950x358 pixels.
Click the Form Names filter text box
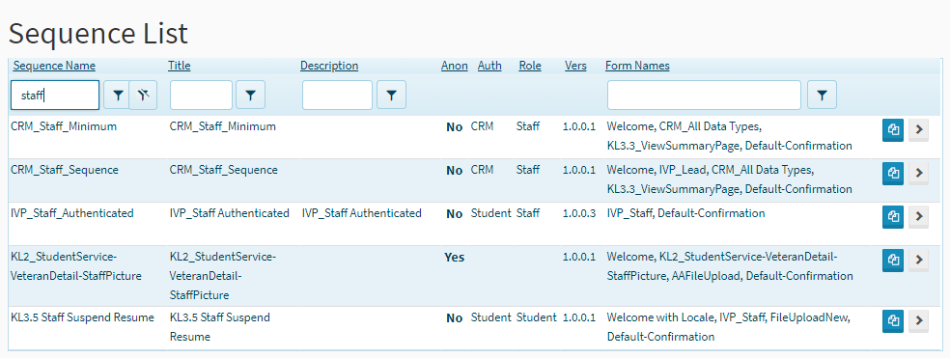pyautogui.click(x=704, y=96)
